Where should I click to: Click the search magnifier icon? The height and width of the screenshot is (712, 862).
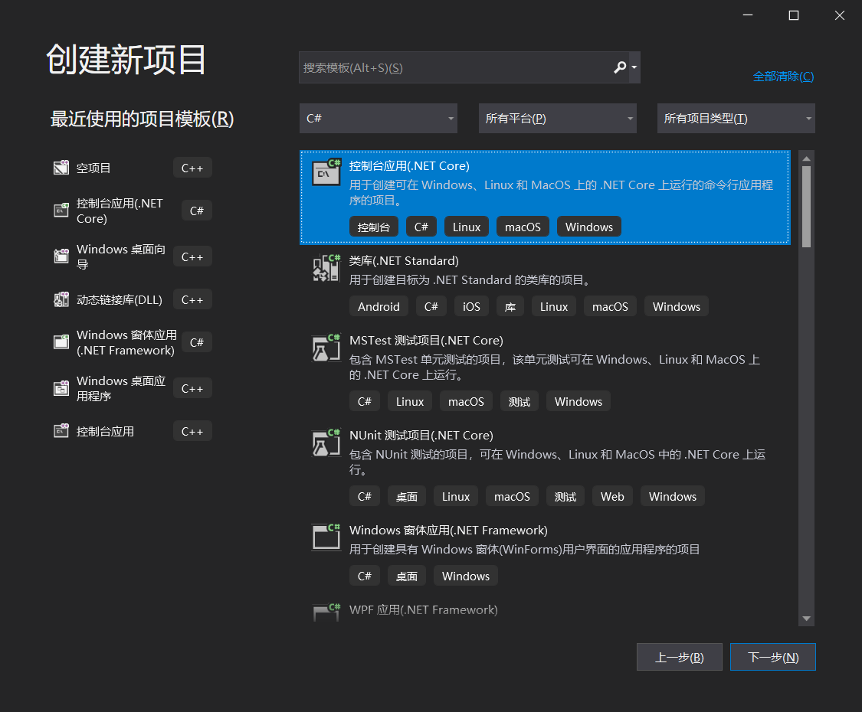point(619,67)
